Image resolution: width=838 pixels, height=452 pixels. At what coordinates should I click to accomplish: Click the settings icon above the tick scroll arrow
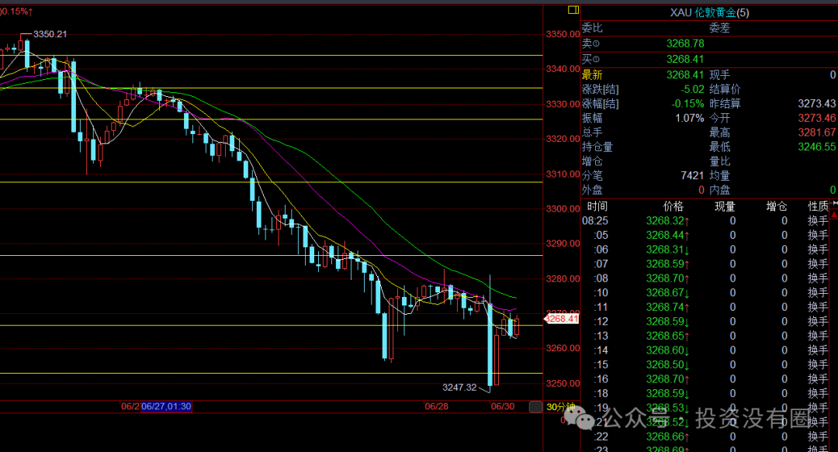(x=835, y=203)
